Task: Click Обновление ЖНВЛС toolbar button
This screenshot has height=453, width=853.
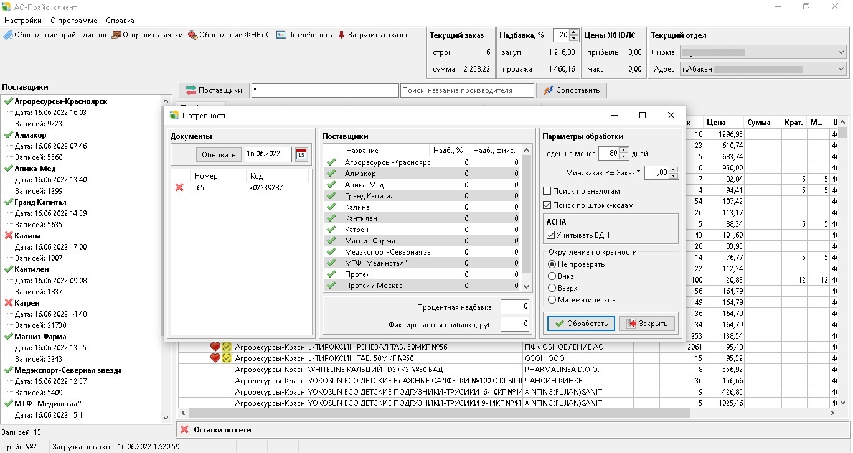Action: coord(230,35)
